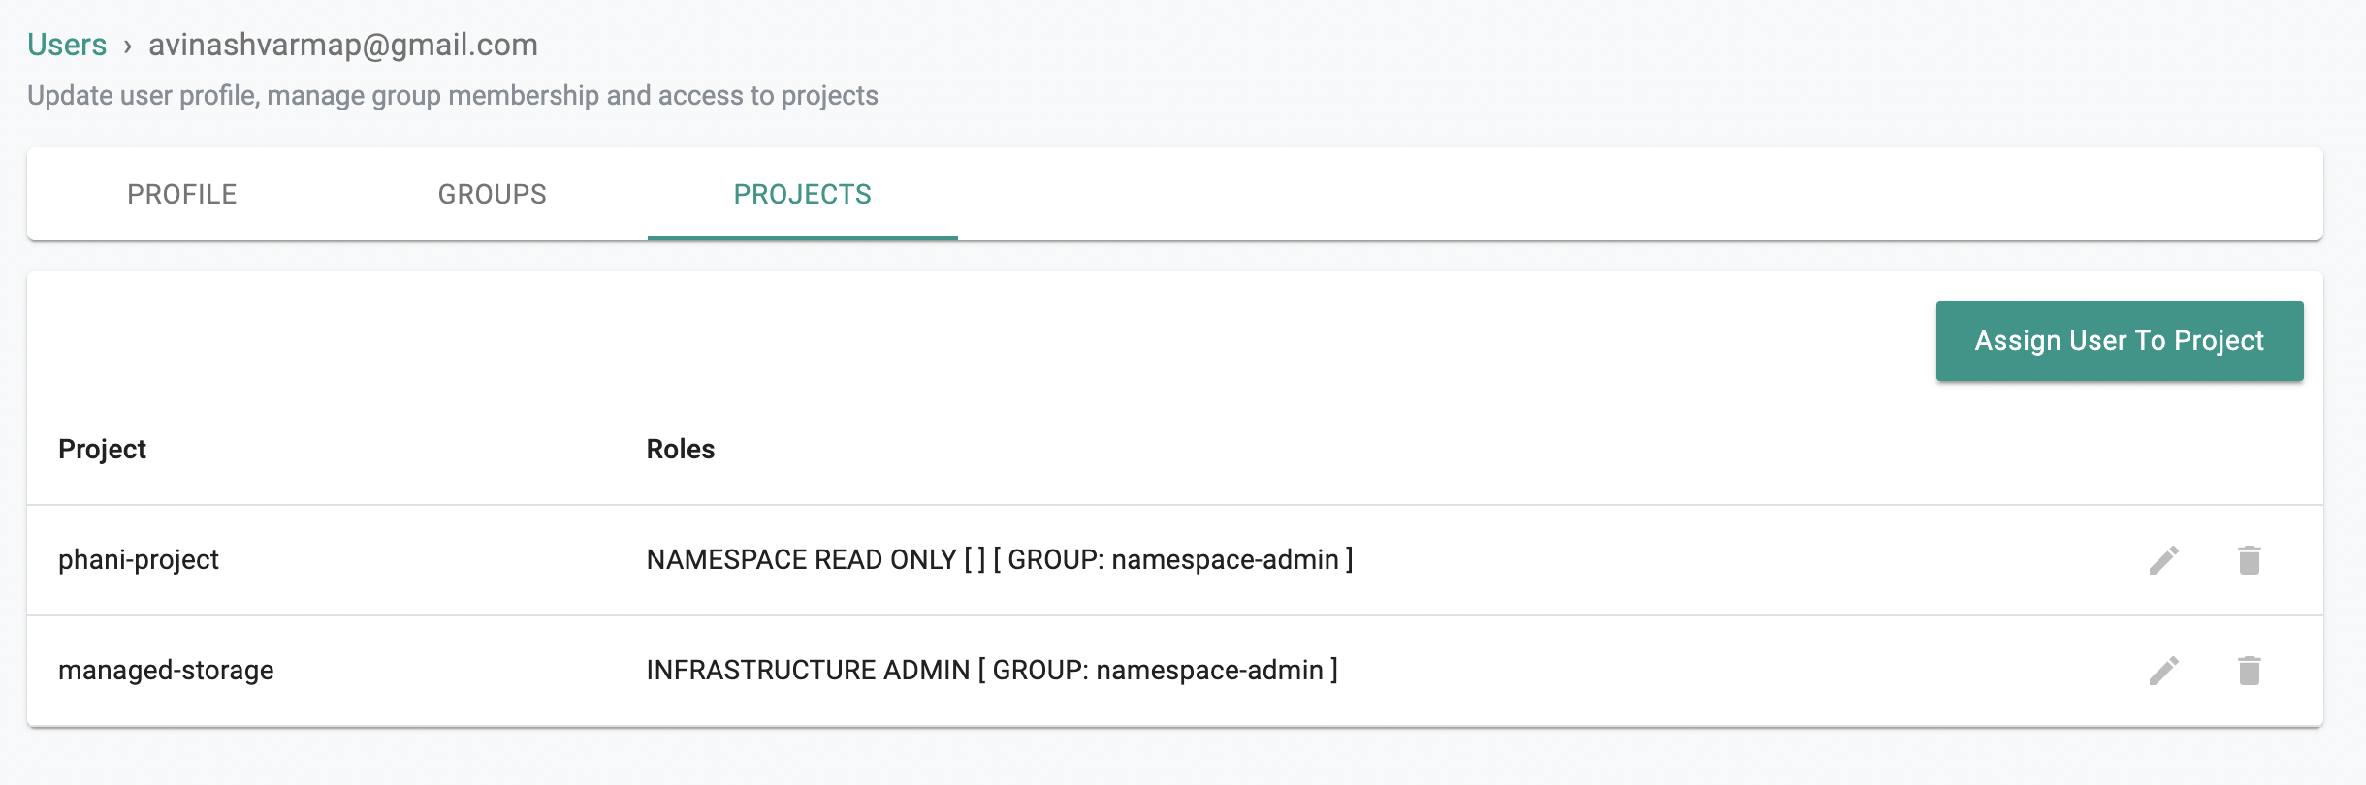This screenshot has height=785, width=2366.
Task: Switch to the Profile tab
Action: 182,194
